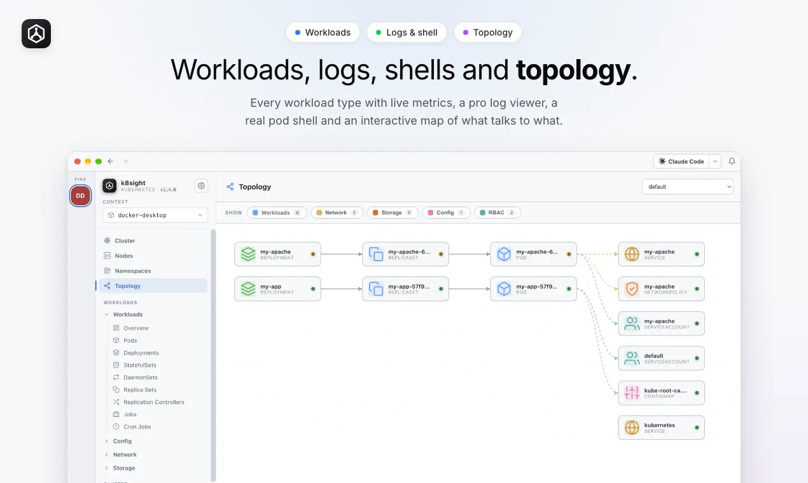
Task: Open the docker-desktop context dropdown
Action: click(155, 215)
